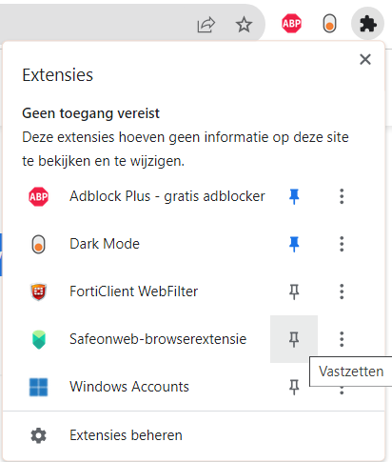Screen dimensions: 392x462
Task: Pin Windows Accounts to the toolbar
Action: (x=294, y=387)
